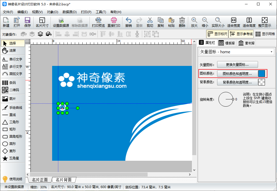The width and height of the screenshot is (277, 191).
Task: Select the 多行文字 multi-line text tool
Action: [x=13, y=66]
